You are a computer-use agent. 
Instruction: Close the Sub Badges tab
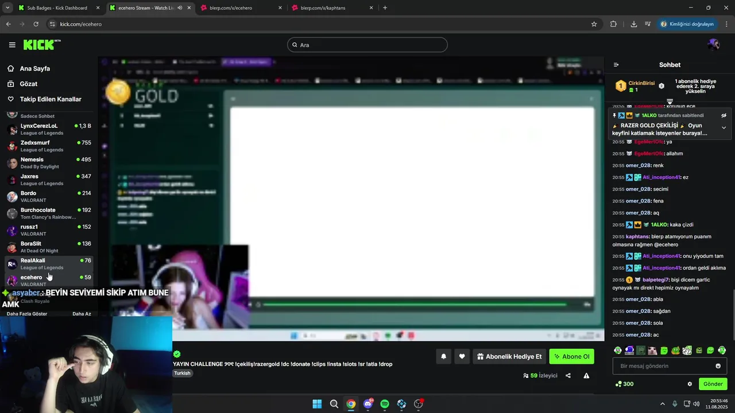click(x=98, y=8)
